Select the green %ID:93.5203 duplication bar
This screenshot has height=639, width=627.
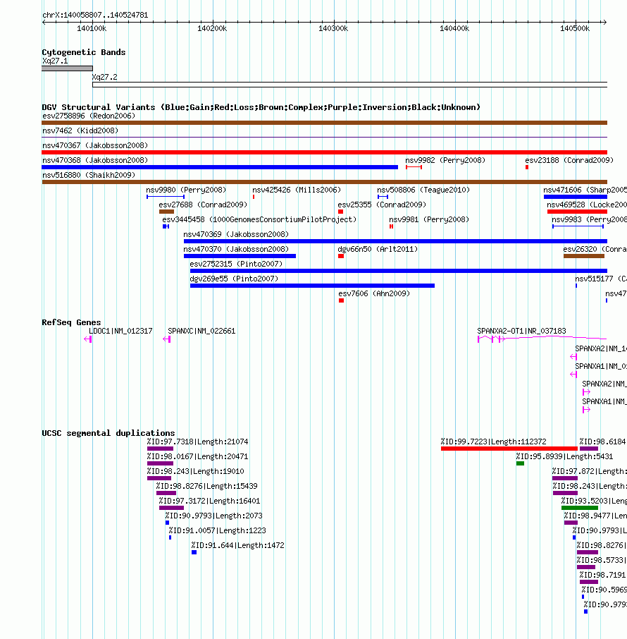pyautogui.click(x=580, y=508)
